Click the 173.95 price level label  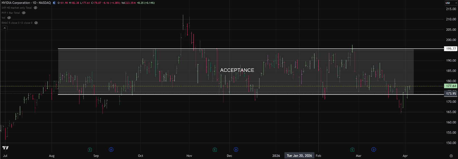[x=451, y=94]
